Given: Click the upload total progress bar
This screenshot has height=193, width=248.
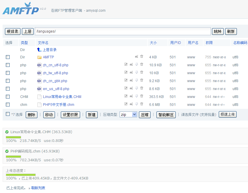Looking at the screenshot, I should tap(20, 175).
